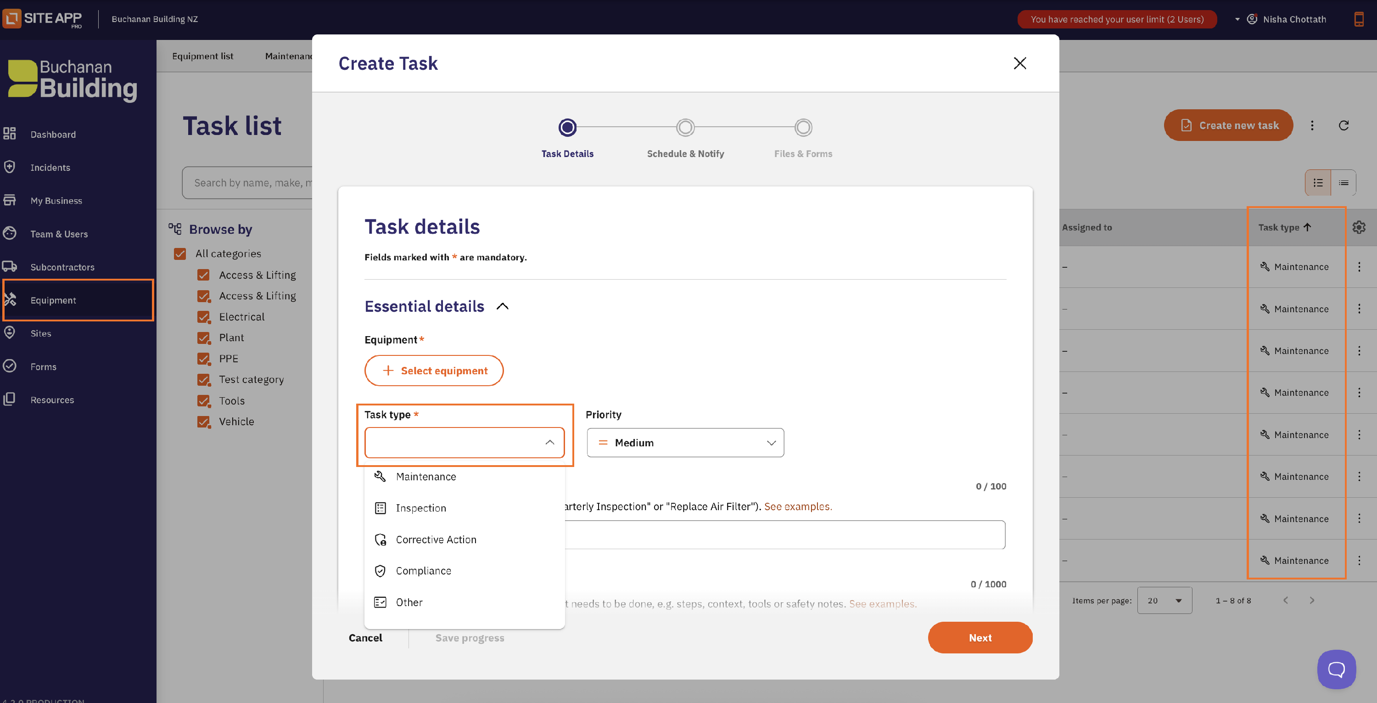Image resolution: width=1377 pixels, height=703 pixels.
Task: Click the mobile phone icon in header
Action: (x=1358, y=19)
